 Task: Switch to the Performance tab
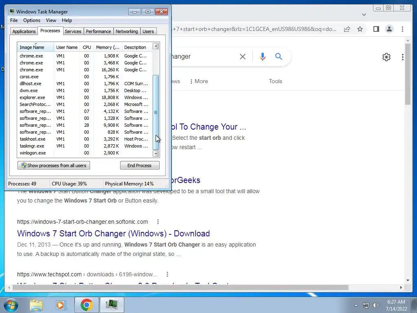tap(98, 31)
